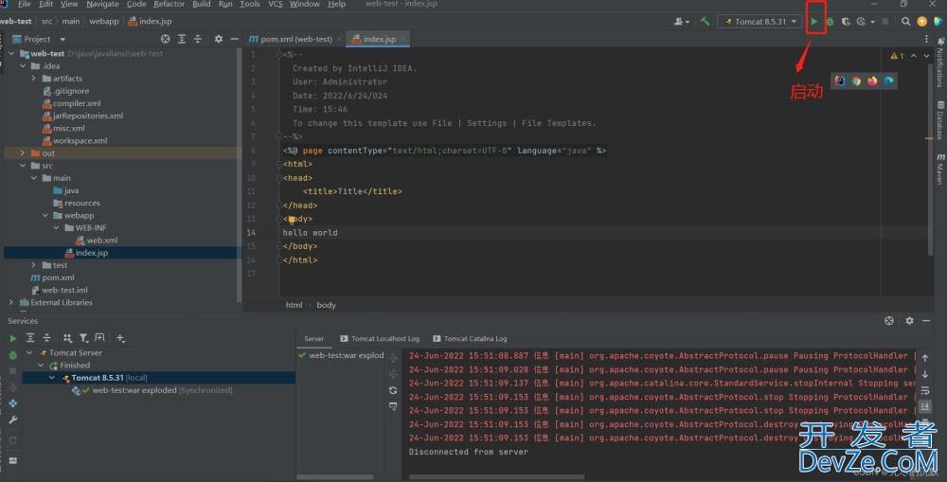
Task: Start debugging with the bug icon
Action: 830,22
